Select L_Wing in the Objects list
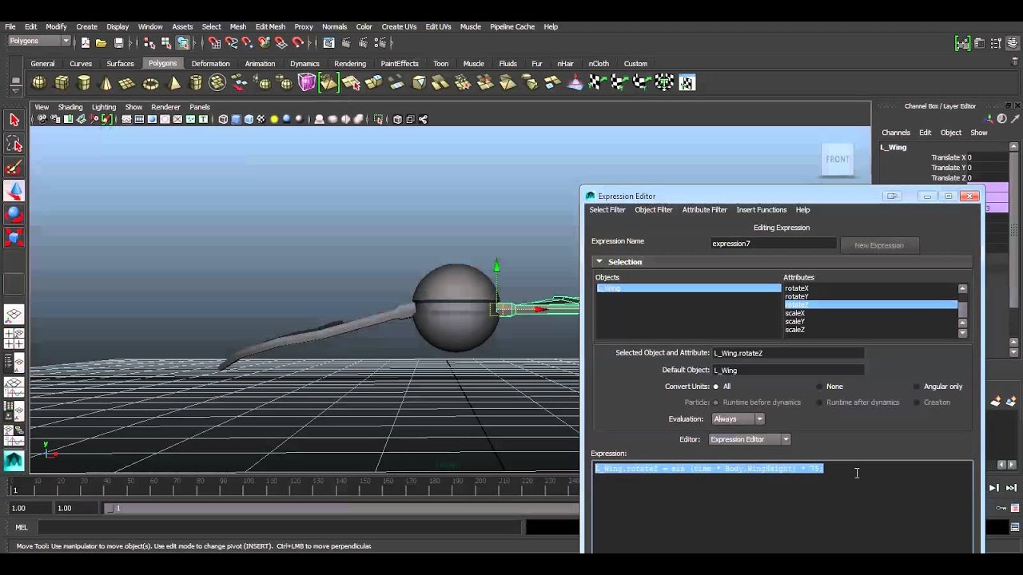 coord(688,288)
